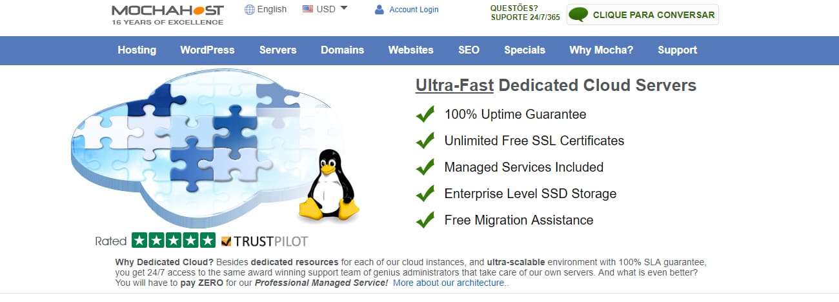Click the green chat bubble icon
The height and width of the screenshot is (302, 839).
tap(578, 15)
